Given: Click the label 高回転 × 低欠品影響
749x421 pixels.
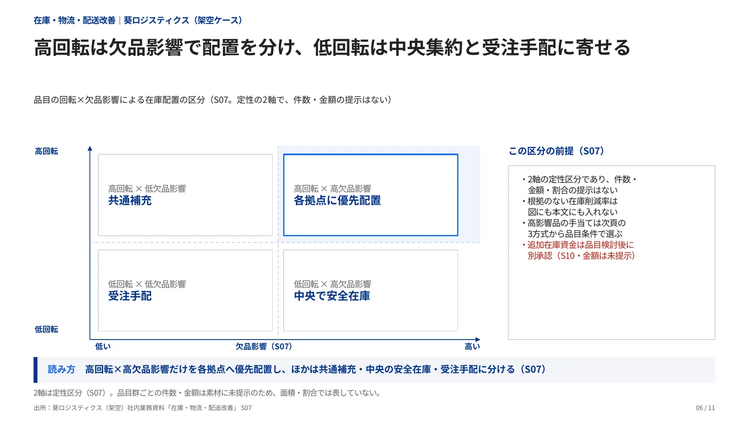Looking at the screenshot, I should (x=147, y=189).
